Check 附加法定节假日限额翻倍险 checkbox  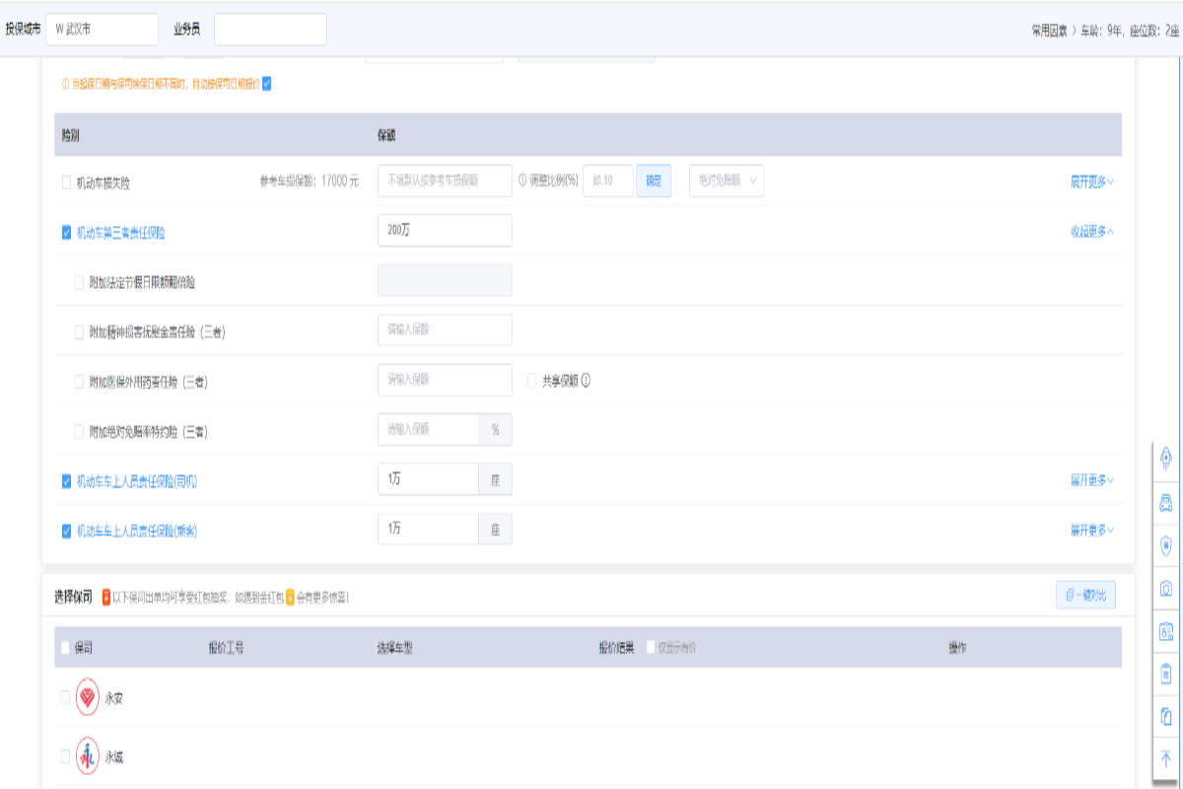80,282
